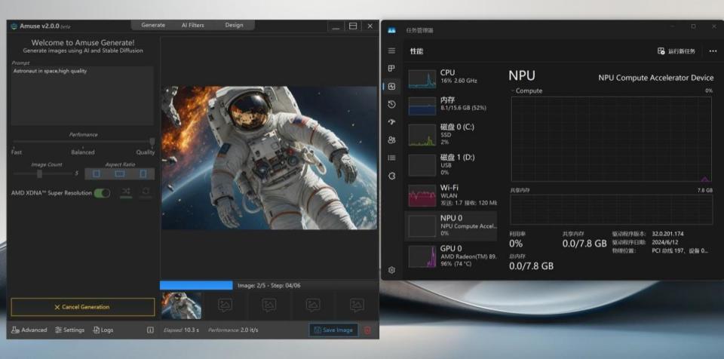Select 磁盘 0 (C:) SSD entry
724x359 pixels.
tap(451, 134)
